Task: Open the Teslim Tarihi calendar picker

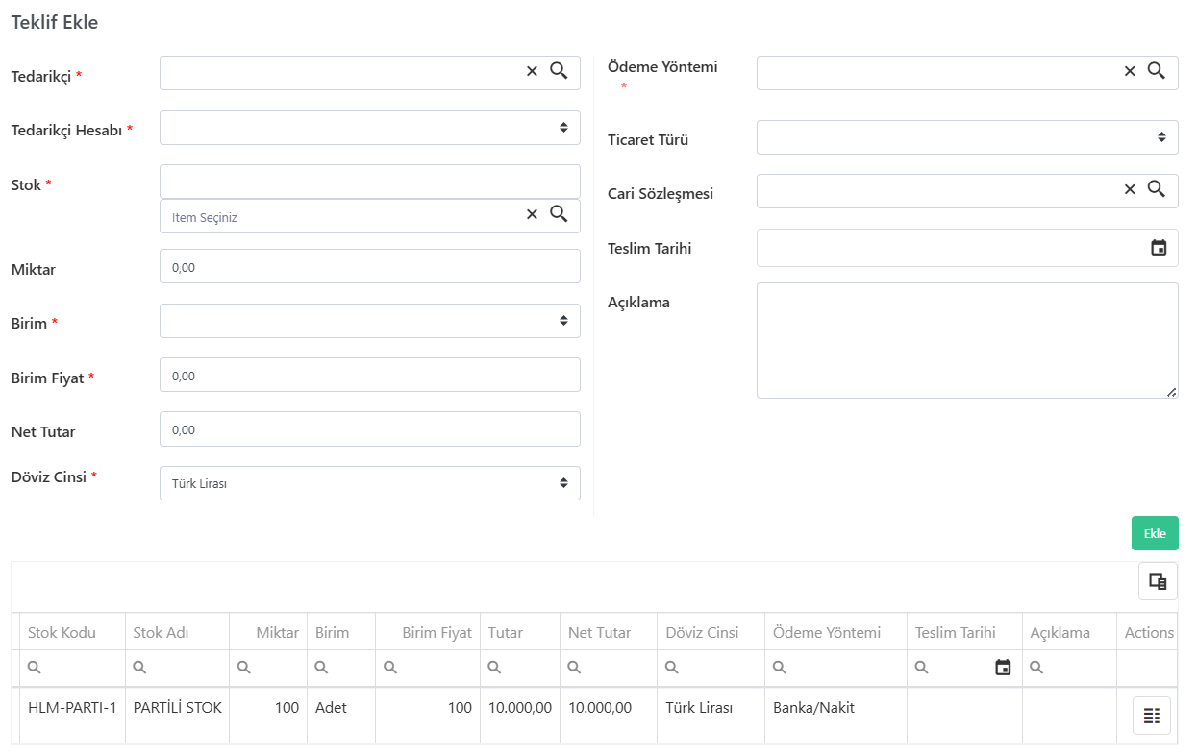Action: (1159, 248)
